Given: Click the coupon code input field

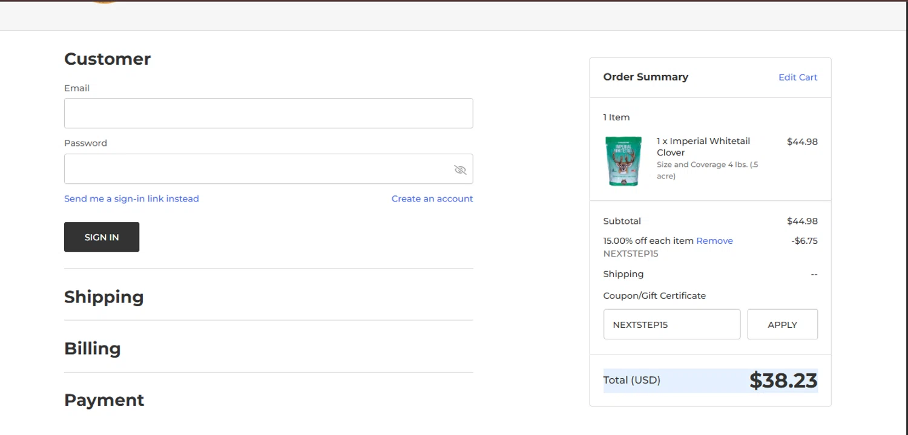Looking at the screenshot, I should click(672, 324).
